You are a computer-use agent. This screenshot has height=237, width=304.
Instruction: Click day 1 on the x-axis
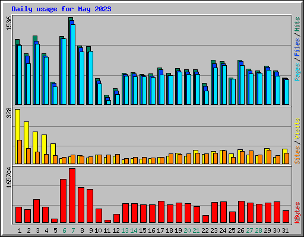20,230
